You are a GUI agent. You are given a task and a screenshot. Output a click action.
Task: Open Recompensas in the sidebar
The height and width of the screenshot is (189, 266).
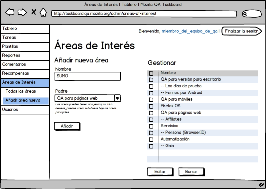pyautogui.click(x=25, y=74)
